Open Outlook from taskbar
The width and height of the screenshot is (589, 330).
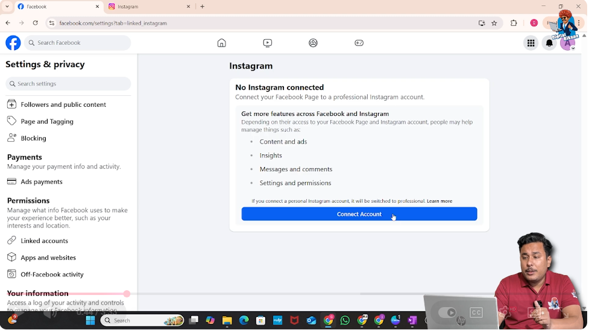tap(312, 320)
